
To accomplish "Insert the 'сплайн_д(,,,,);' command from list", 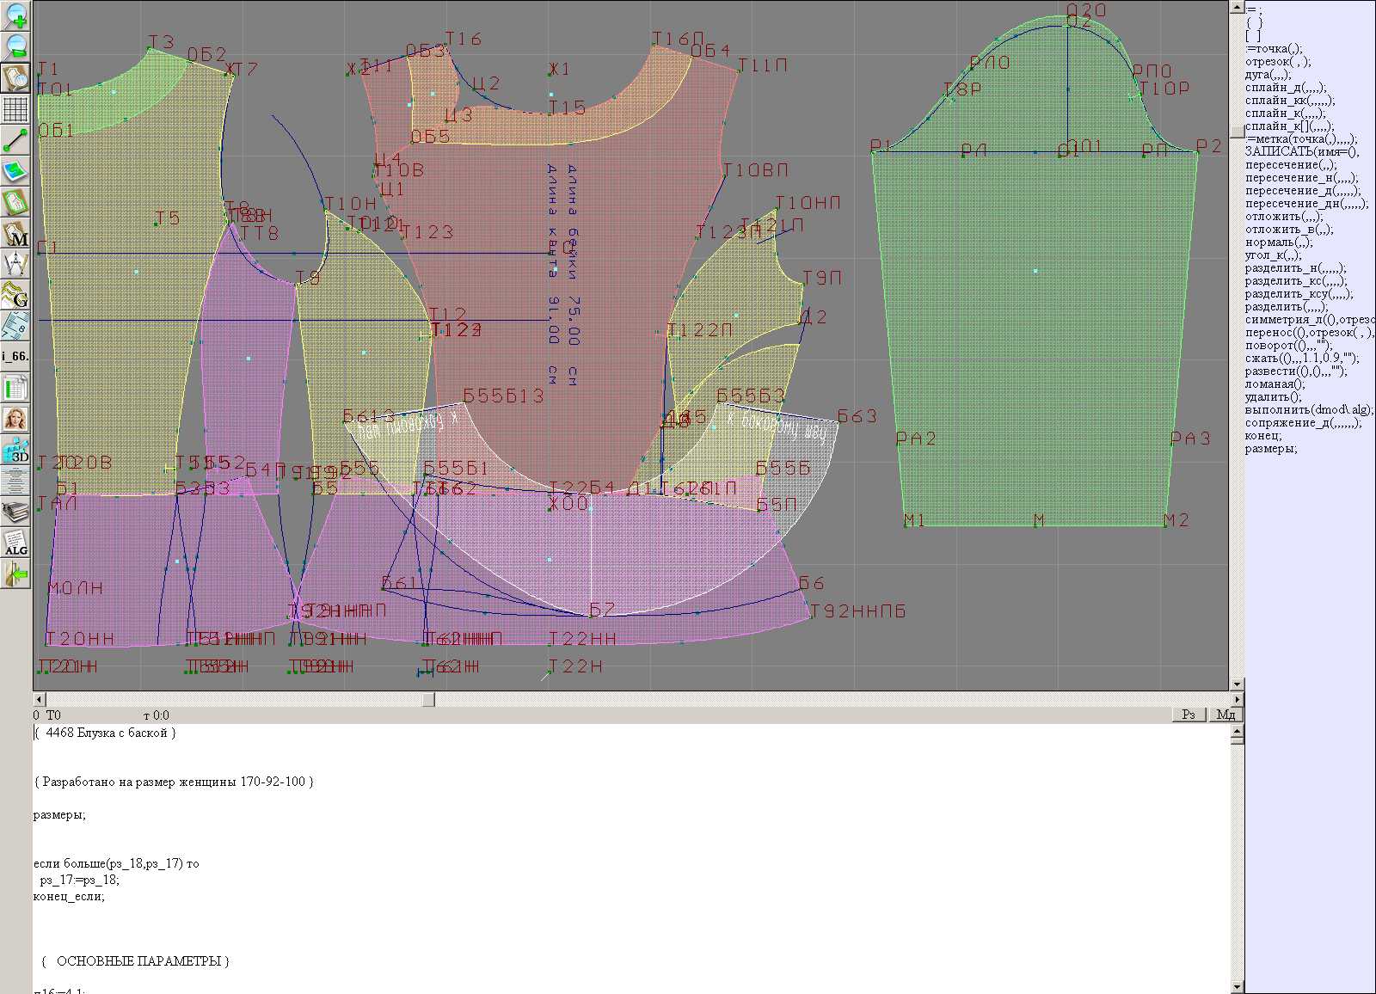I will (x=1286, y=88).
